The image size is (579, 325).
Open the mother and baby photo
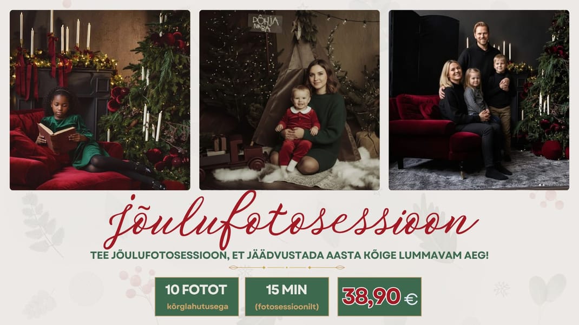pos(289,100)
